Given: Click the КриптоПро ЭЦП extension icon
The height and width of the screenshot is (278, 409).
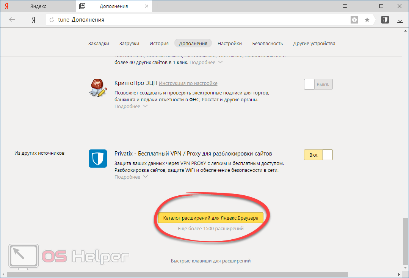Looking at the screenshot, I should click(x=98, y=88).
